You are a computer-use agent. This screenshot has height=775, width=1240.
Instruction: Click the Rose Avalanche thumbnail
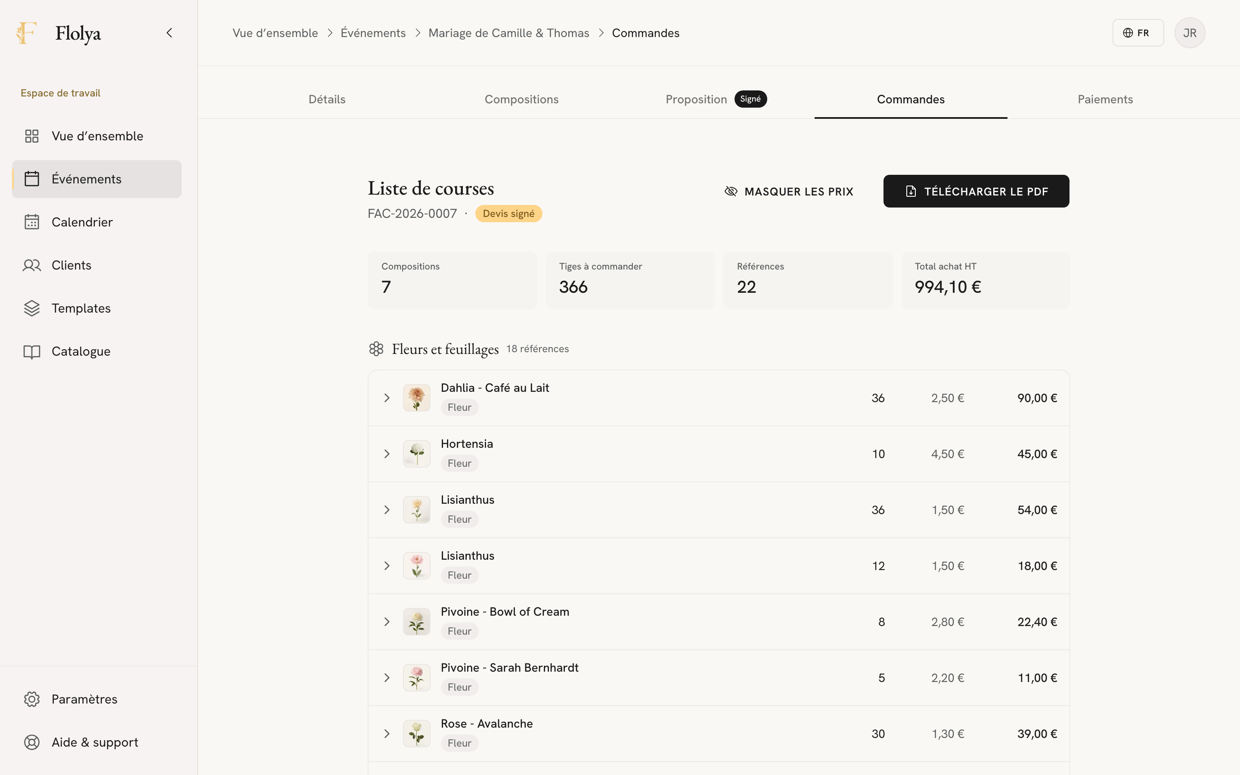click(417, 734)
